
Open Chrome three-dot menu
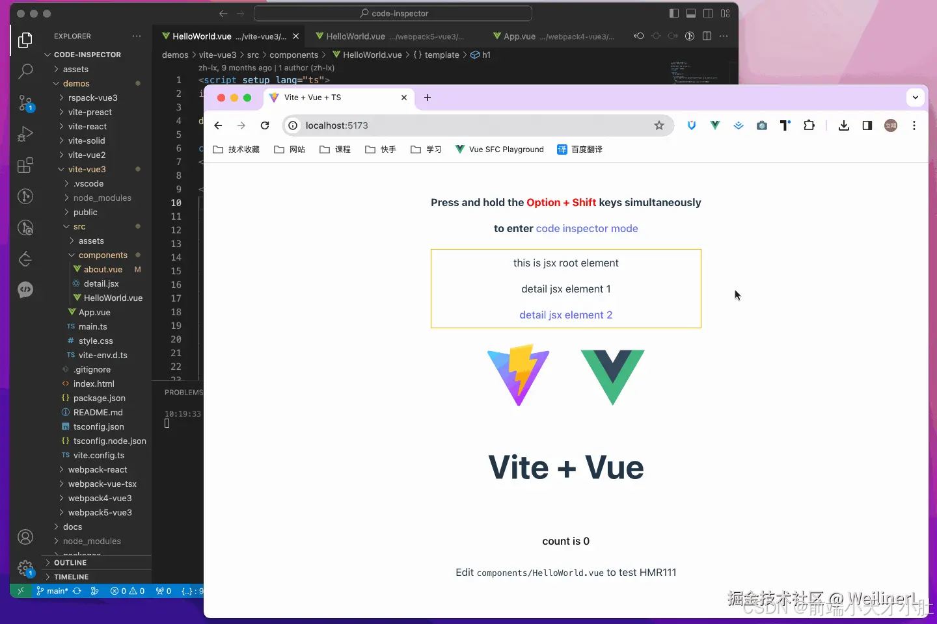[914, 125]
